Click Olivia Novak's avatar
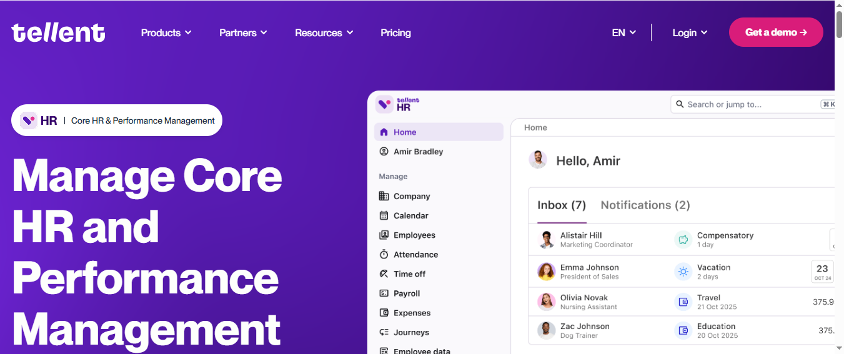 pos(547,302)
